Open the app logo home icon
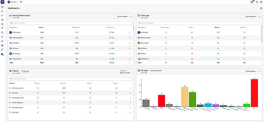The image size is (264, 122). [2, 2]
